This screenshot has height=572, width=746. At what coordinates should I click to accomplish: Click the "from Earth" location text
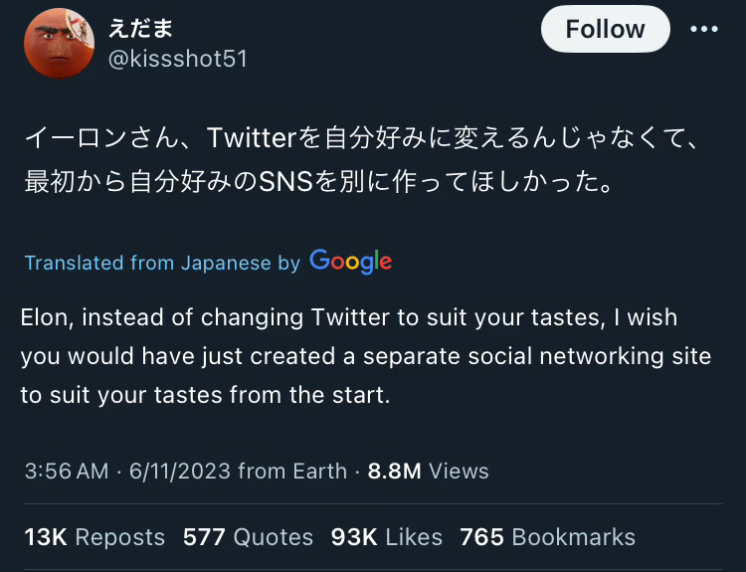pos(292,471)
